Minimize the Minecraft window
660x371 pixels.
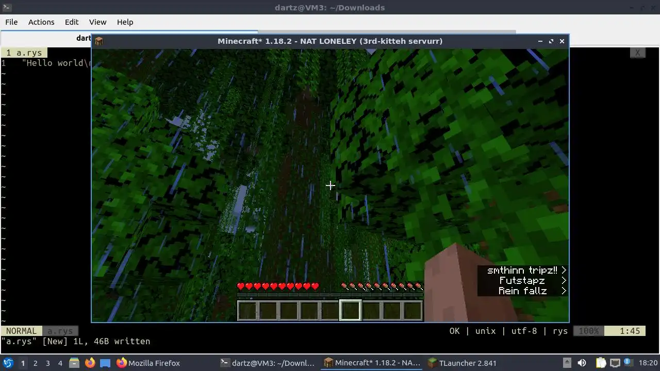540,41
